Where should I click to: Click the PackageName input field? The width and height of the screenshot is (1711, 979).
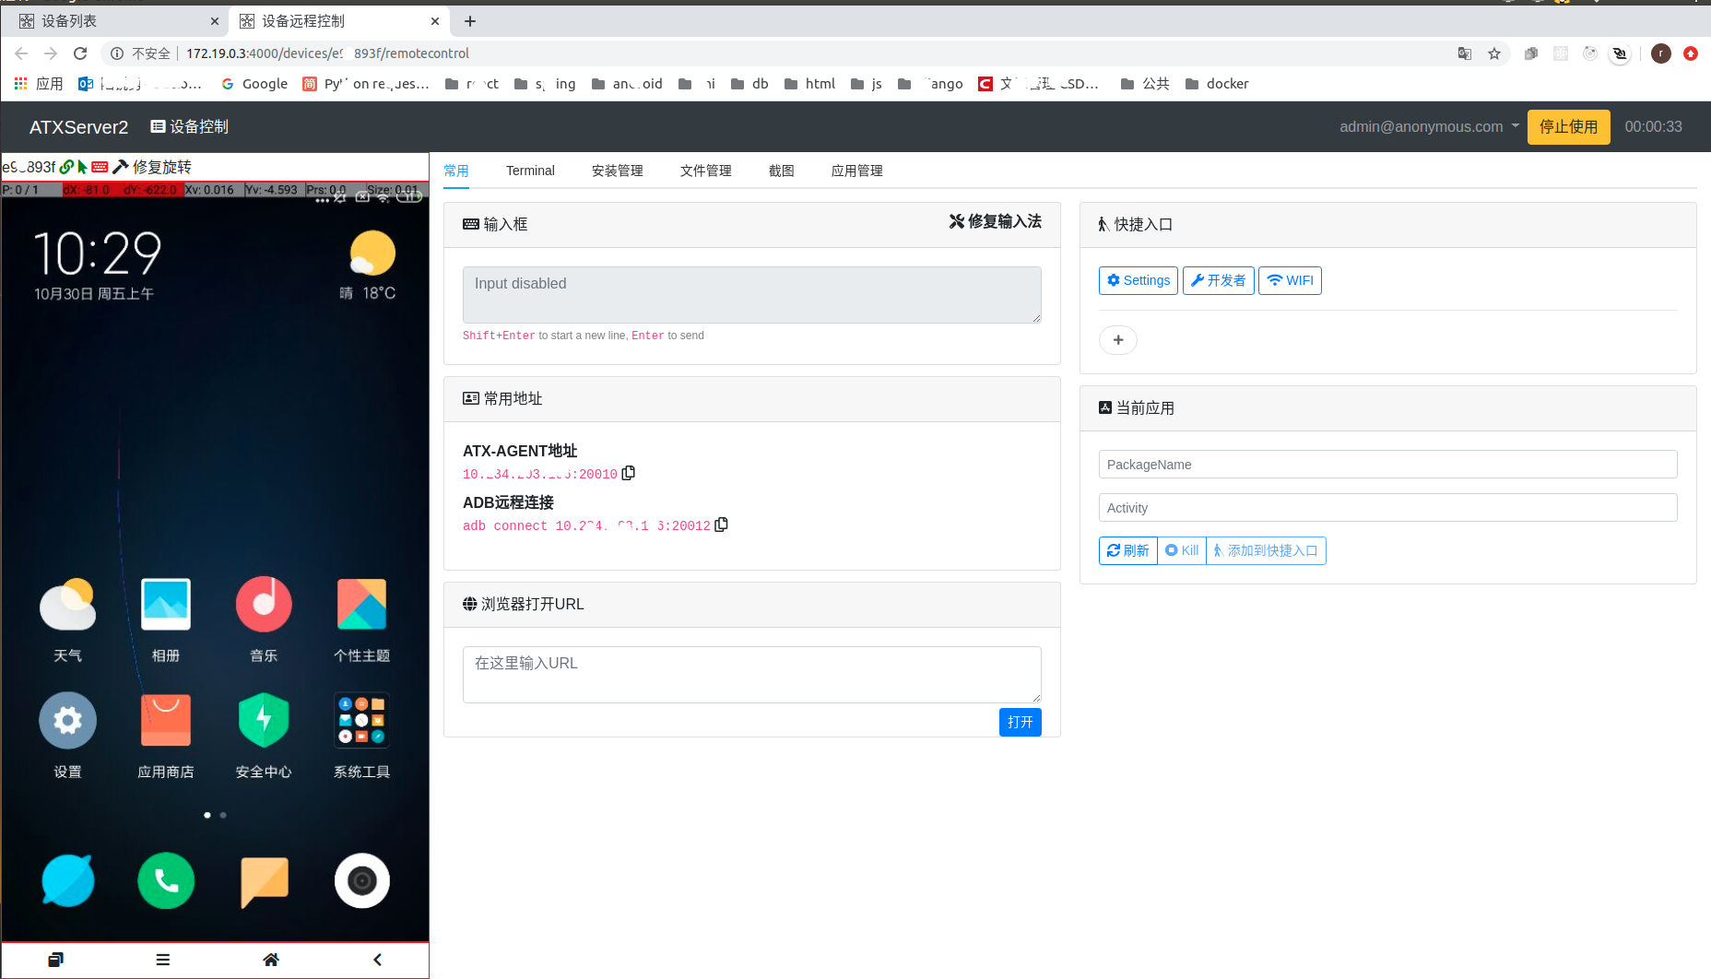tap(1386, 464)
